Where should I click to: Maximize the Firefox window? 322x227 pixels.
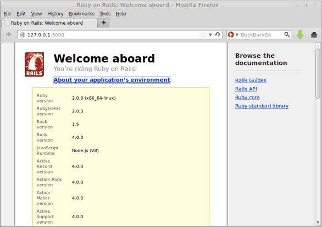click(306, 5)
